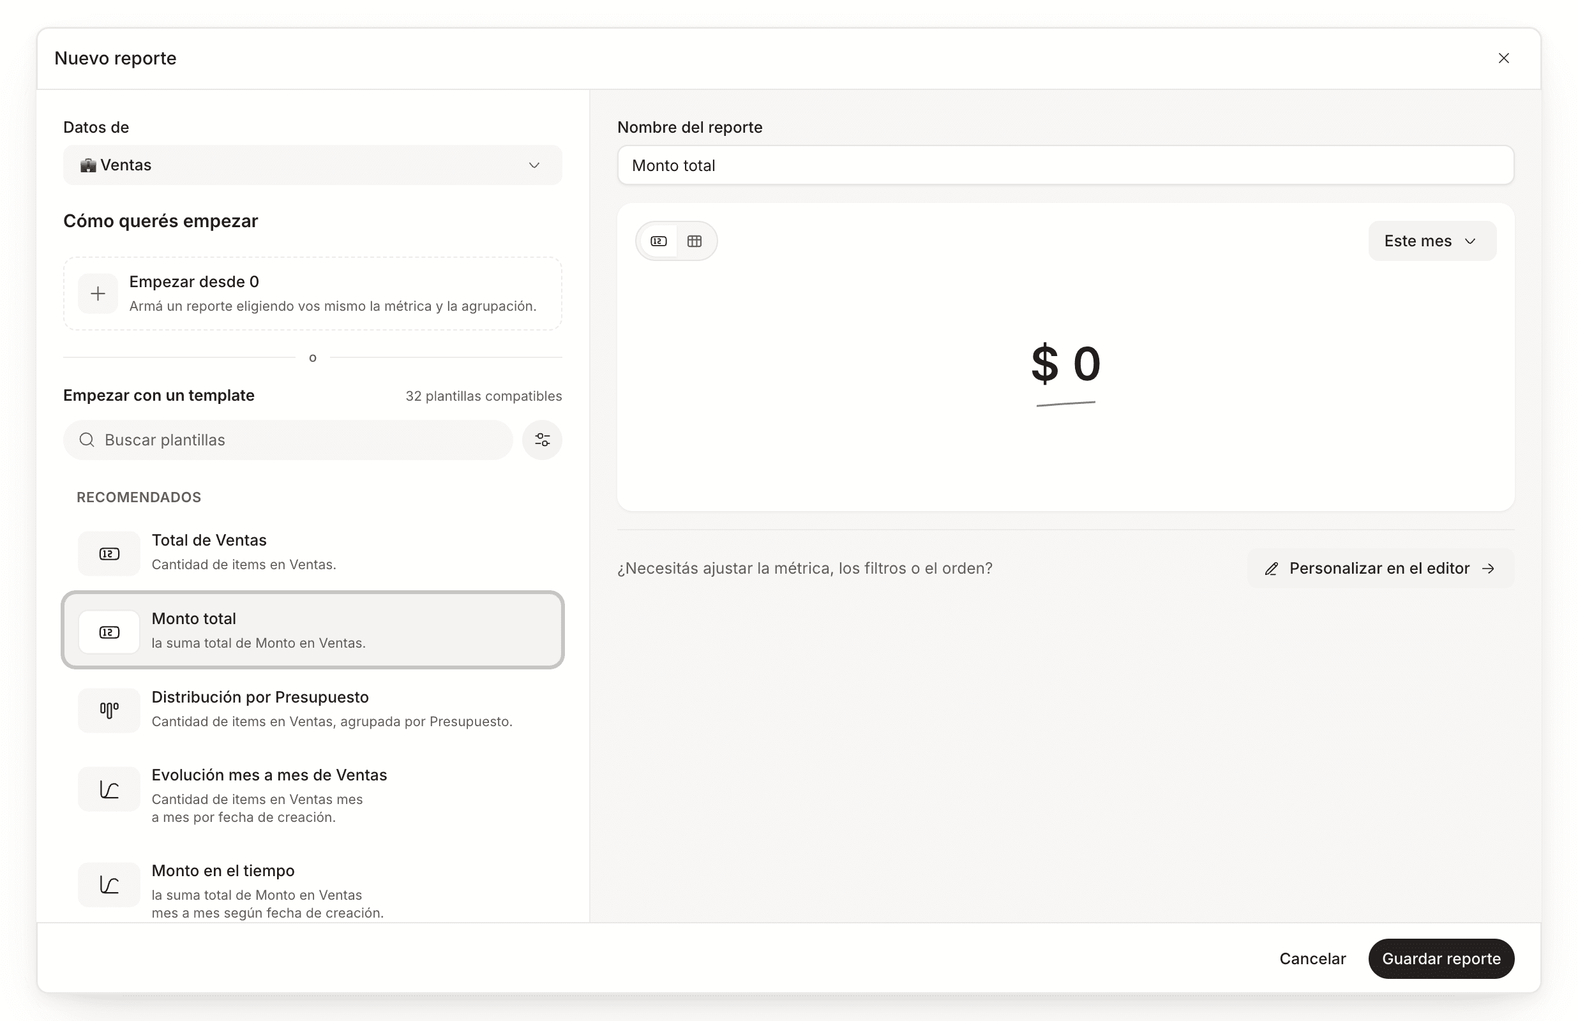Switch preview to table view
Viewport: 1578px width, 1021px height.
click(694, 241)
